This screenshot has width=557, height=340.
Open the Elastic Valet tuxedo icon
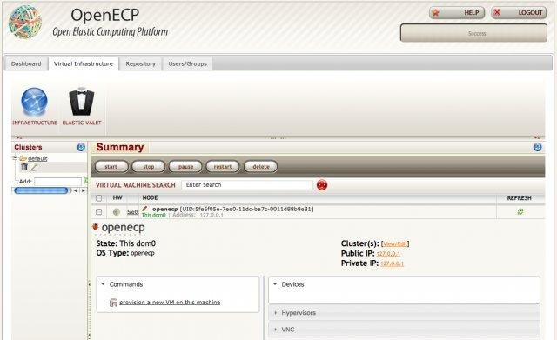(81, 102)
